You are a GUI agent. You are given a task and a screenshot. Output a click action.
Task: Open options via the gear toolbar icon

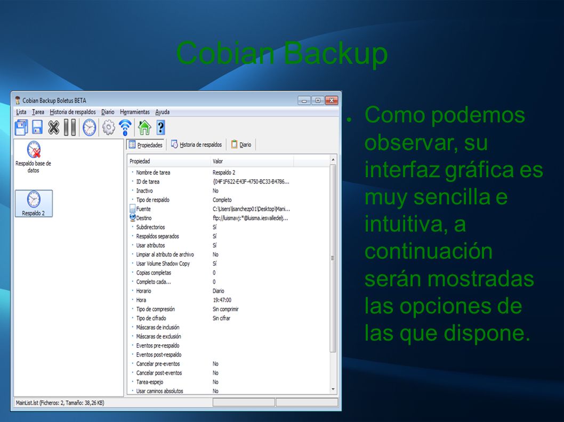(x=109, y=127)
